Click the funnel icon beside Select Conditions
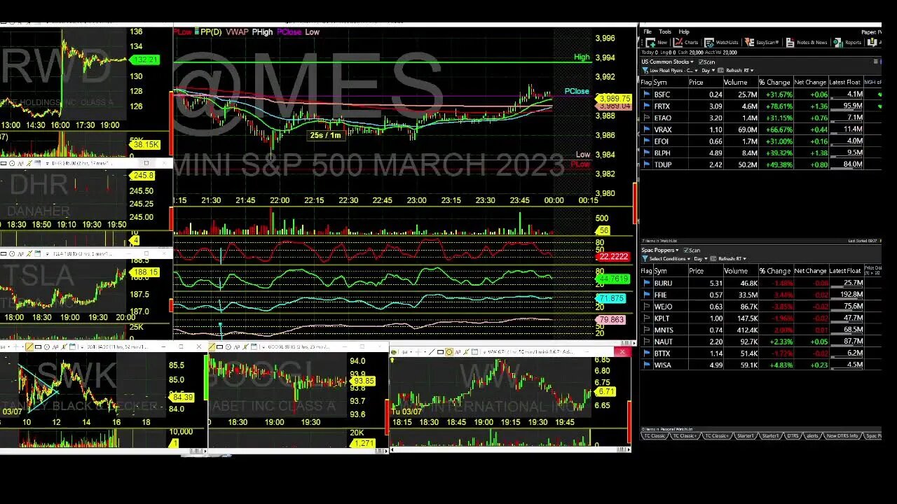 pos(645,259)
